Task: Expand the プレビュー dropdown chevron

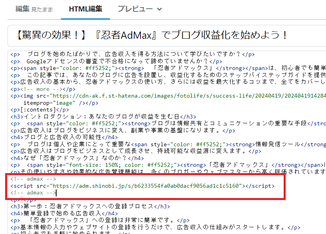Action: click(x=159, y=9)
